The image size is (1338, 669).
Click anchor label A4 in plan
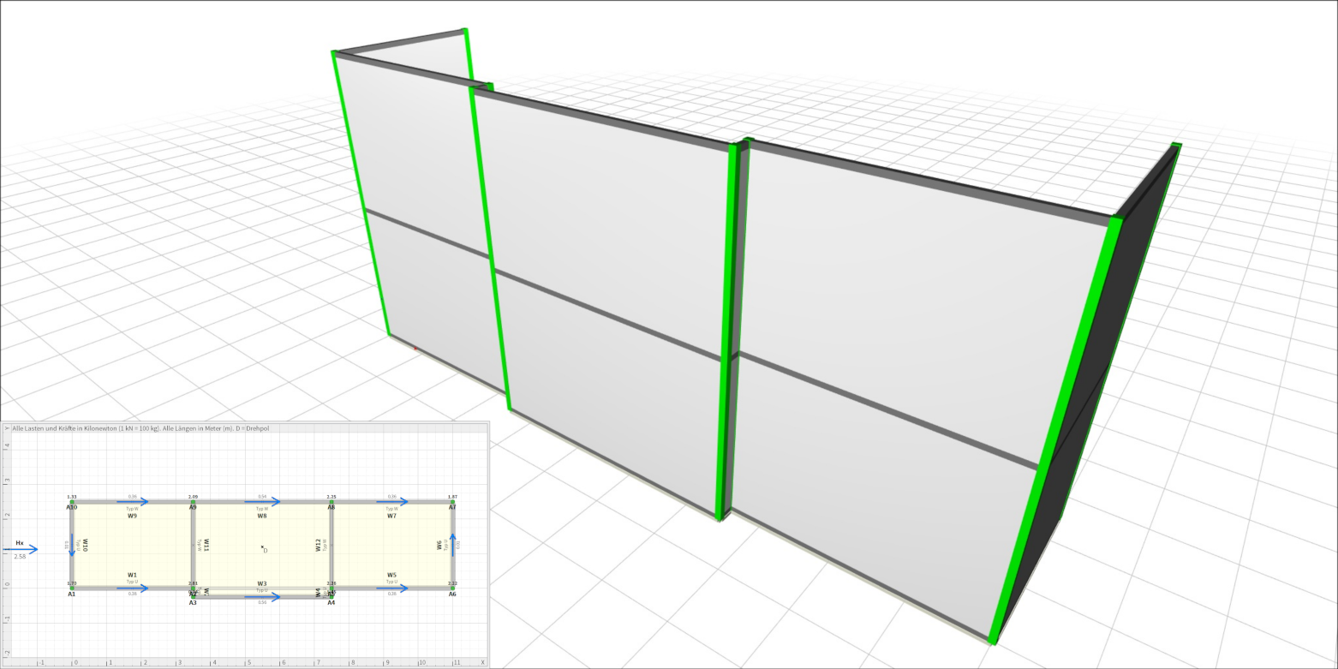coord(332,602)
